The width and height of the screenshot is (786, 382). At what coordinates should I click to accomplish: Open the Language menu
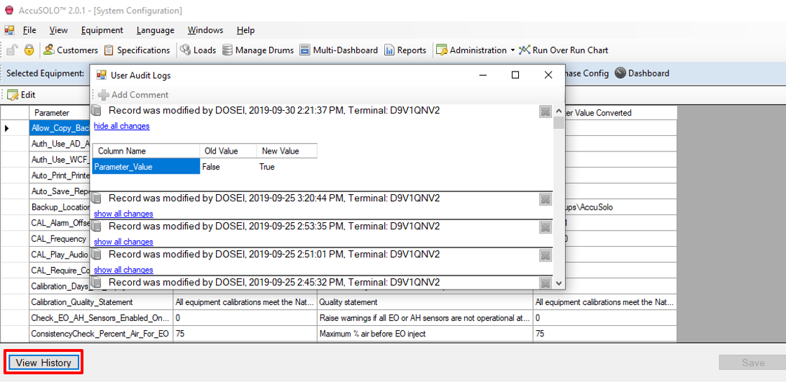[155, 30]
